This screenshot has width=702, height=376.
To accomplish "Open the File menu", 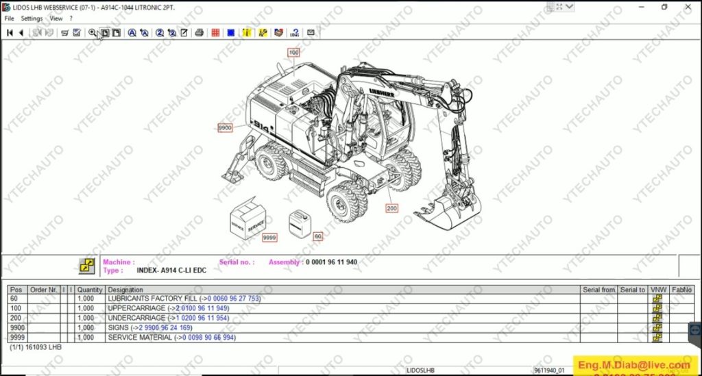I will click(10, 18).
